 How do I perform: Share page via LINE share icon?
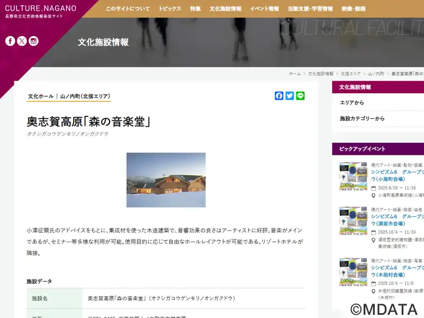301,96
